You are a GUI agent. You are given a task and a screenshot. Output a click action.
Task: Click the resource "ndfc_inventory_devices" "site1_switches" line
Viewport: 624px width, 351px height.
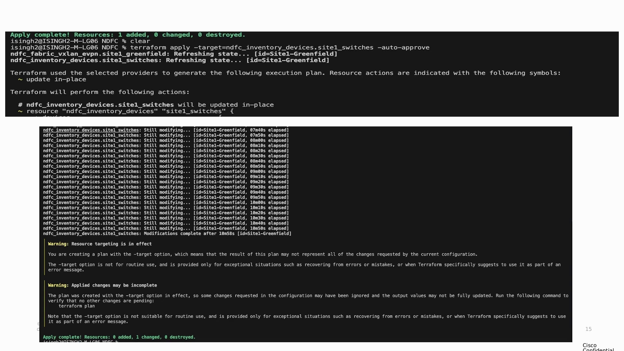tap(126, 111)
